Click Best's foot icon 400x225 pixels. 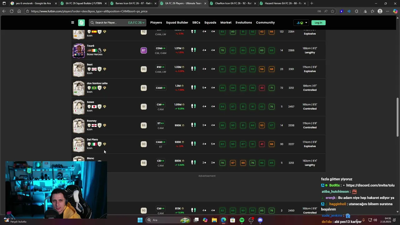tap(193, 69)
